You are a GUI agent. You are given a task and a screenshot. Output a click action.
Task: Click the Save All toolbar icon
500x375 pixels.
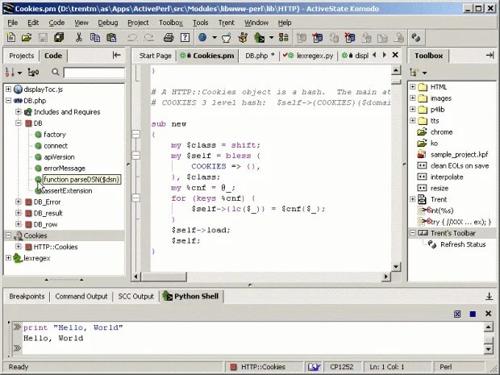tap(59, 38)
